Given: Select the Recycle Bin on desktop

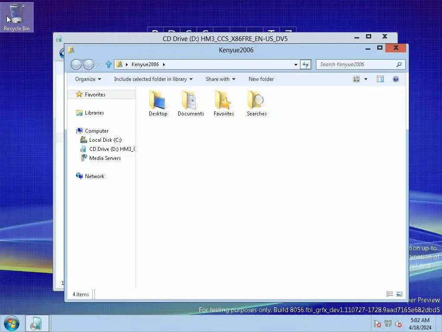Looking at the screenshot, I should pos(17,17).
